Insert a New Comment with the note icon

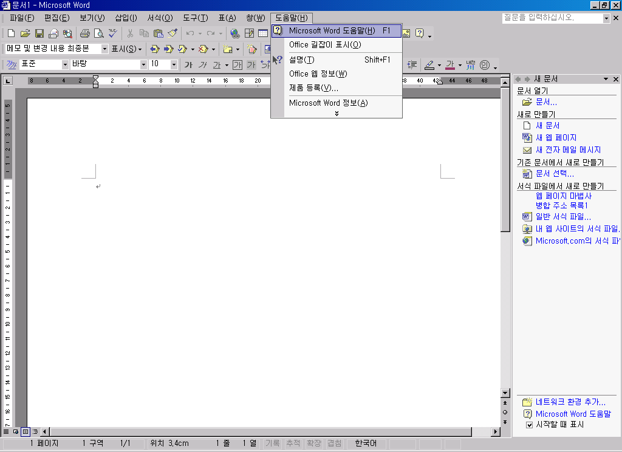pos(227,49)
